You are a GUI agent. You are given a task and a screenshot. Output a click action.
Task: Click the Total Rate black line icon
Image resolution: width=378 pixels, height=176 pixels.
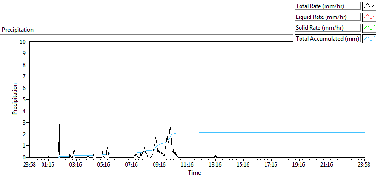tap(369, 6)
